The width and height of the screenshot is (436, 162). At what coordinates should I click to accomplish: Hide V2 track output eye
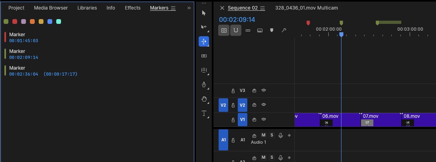264,105
